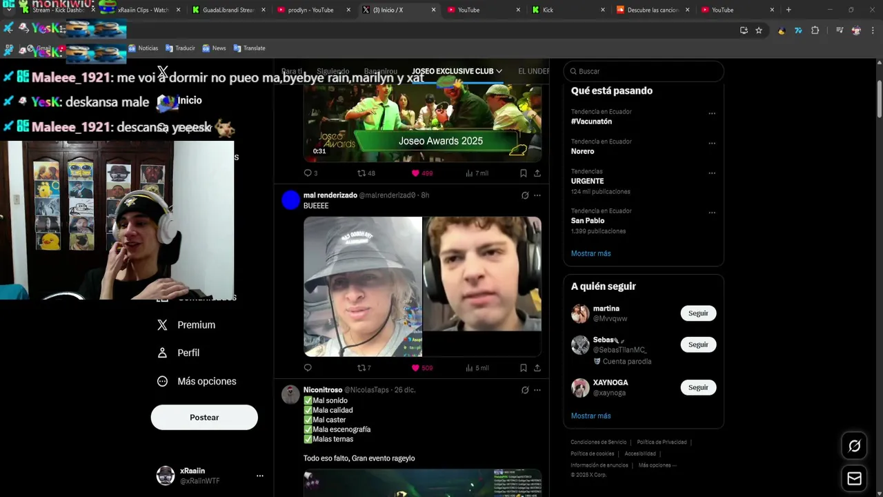Click the Grok icon on Niconitroso post

[525, 390]
